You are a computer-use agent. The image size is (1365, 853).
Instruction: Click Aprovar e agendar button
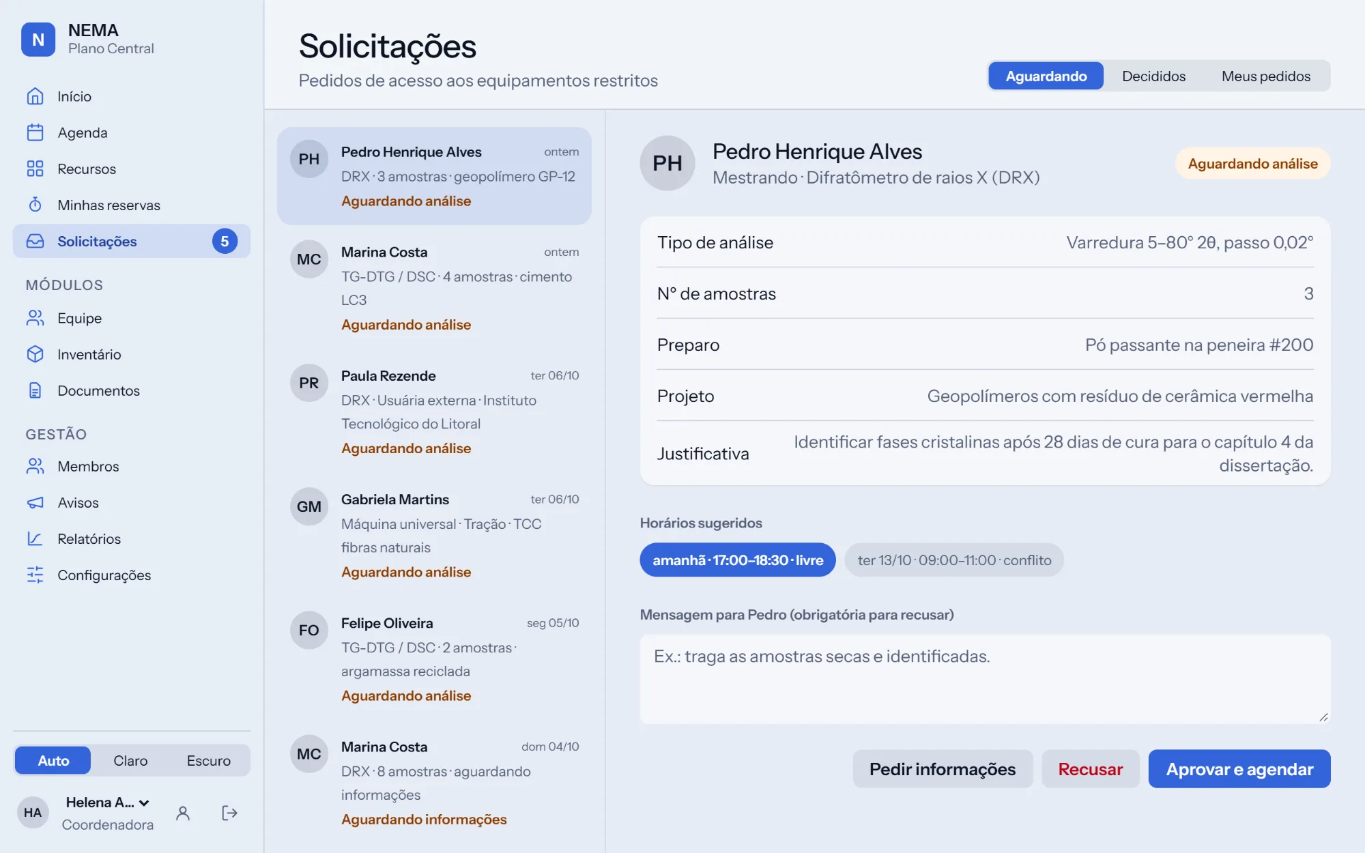[1239, 769]
